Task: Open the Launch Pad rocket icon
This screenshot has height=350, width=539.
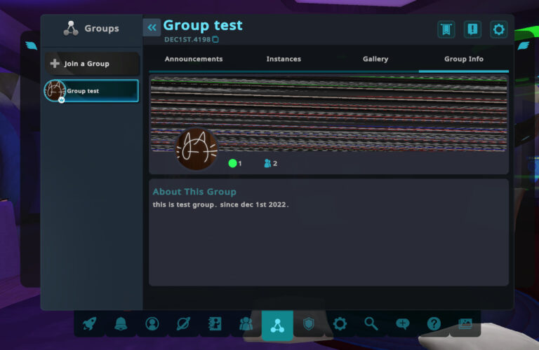Action: (x=89, y=323)
